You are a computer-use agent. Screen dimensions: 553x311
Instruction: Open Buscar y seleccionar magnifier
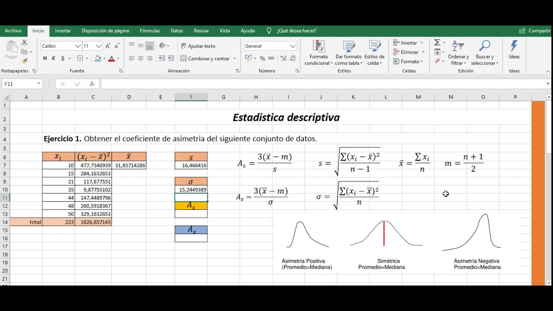[485, 53]
